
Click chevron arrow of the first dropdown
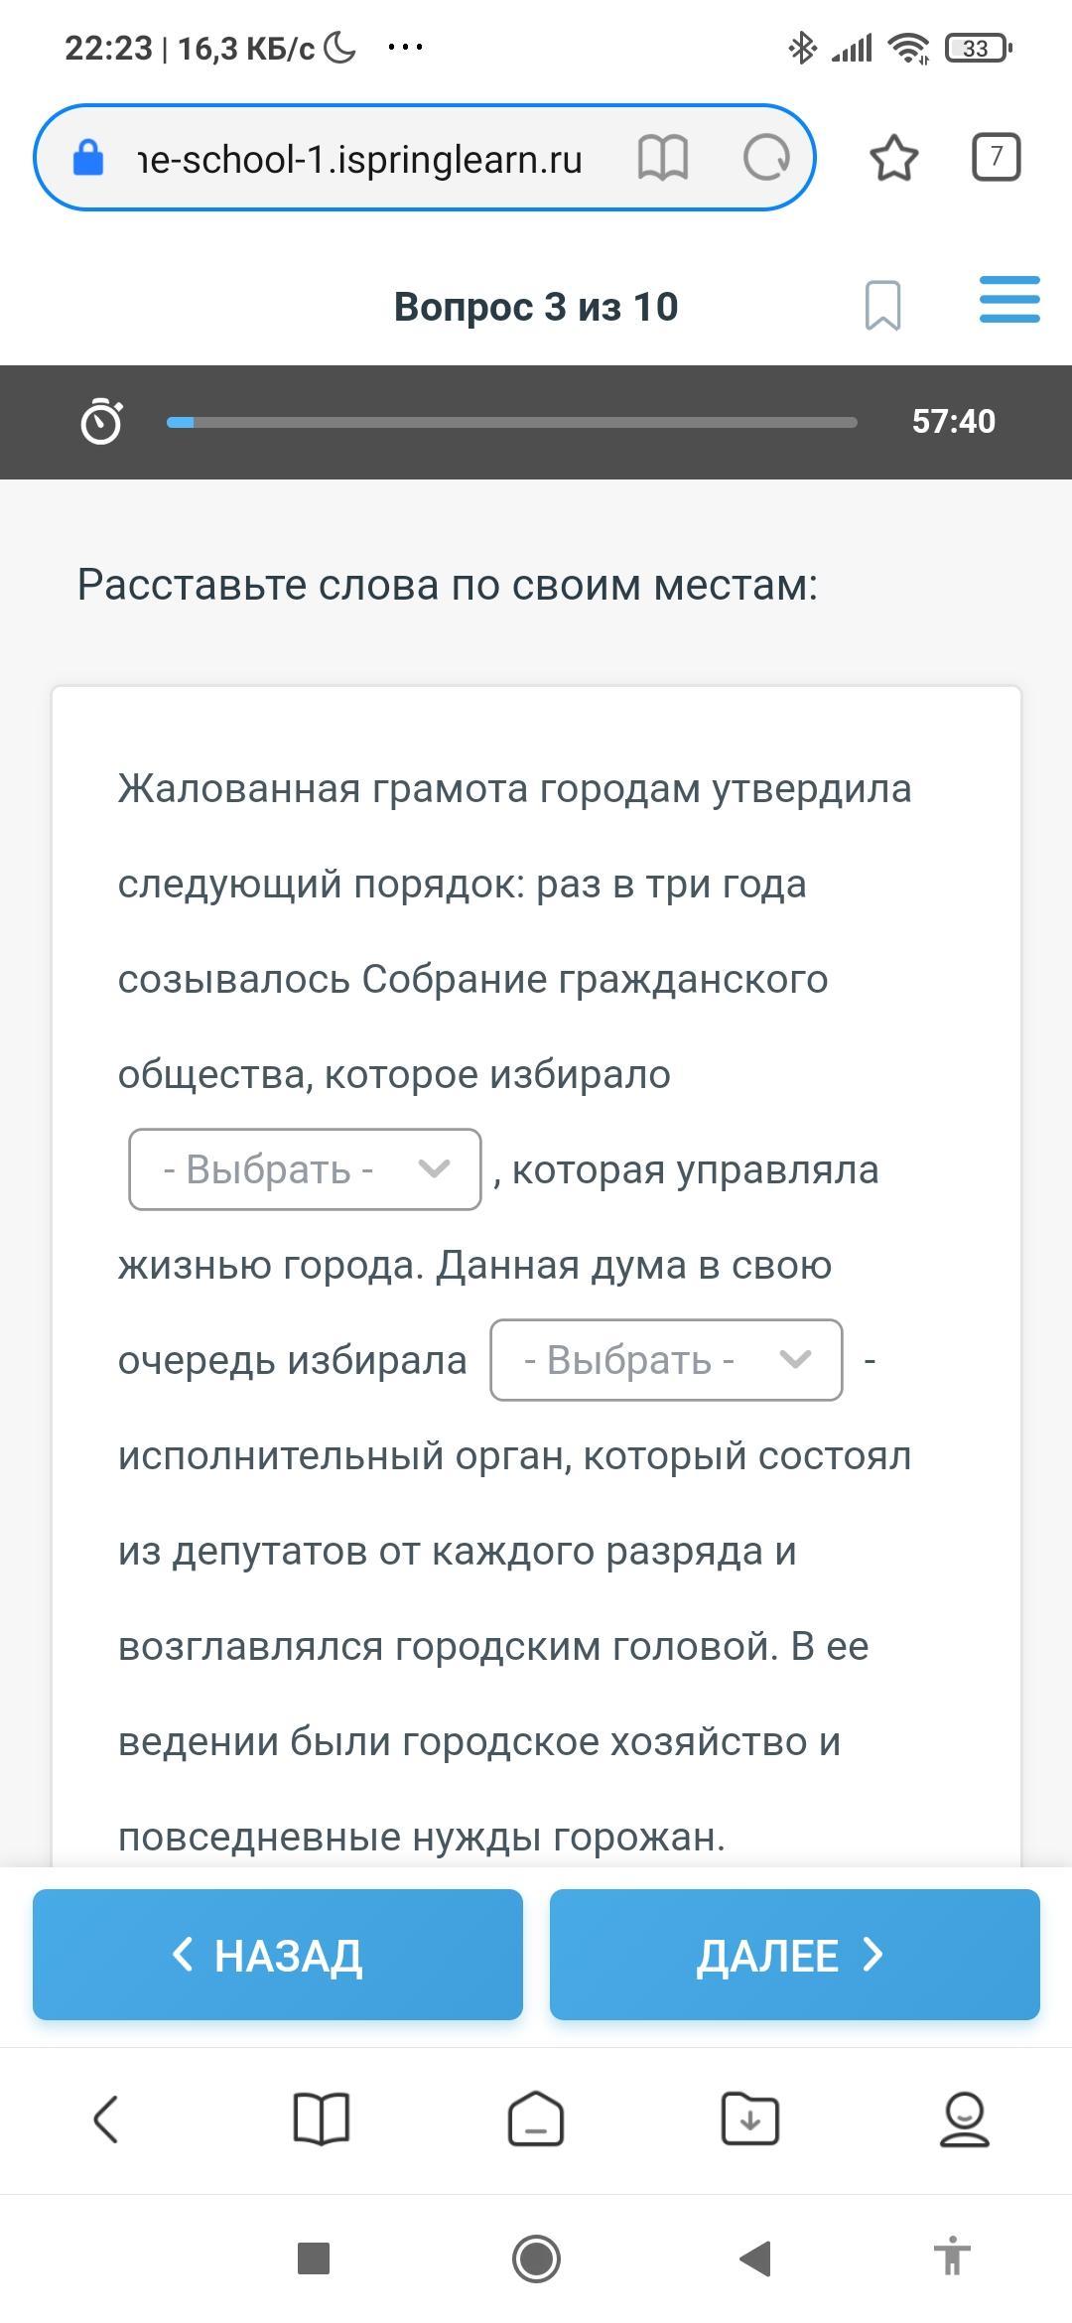pos(435,1169)
